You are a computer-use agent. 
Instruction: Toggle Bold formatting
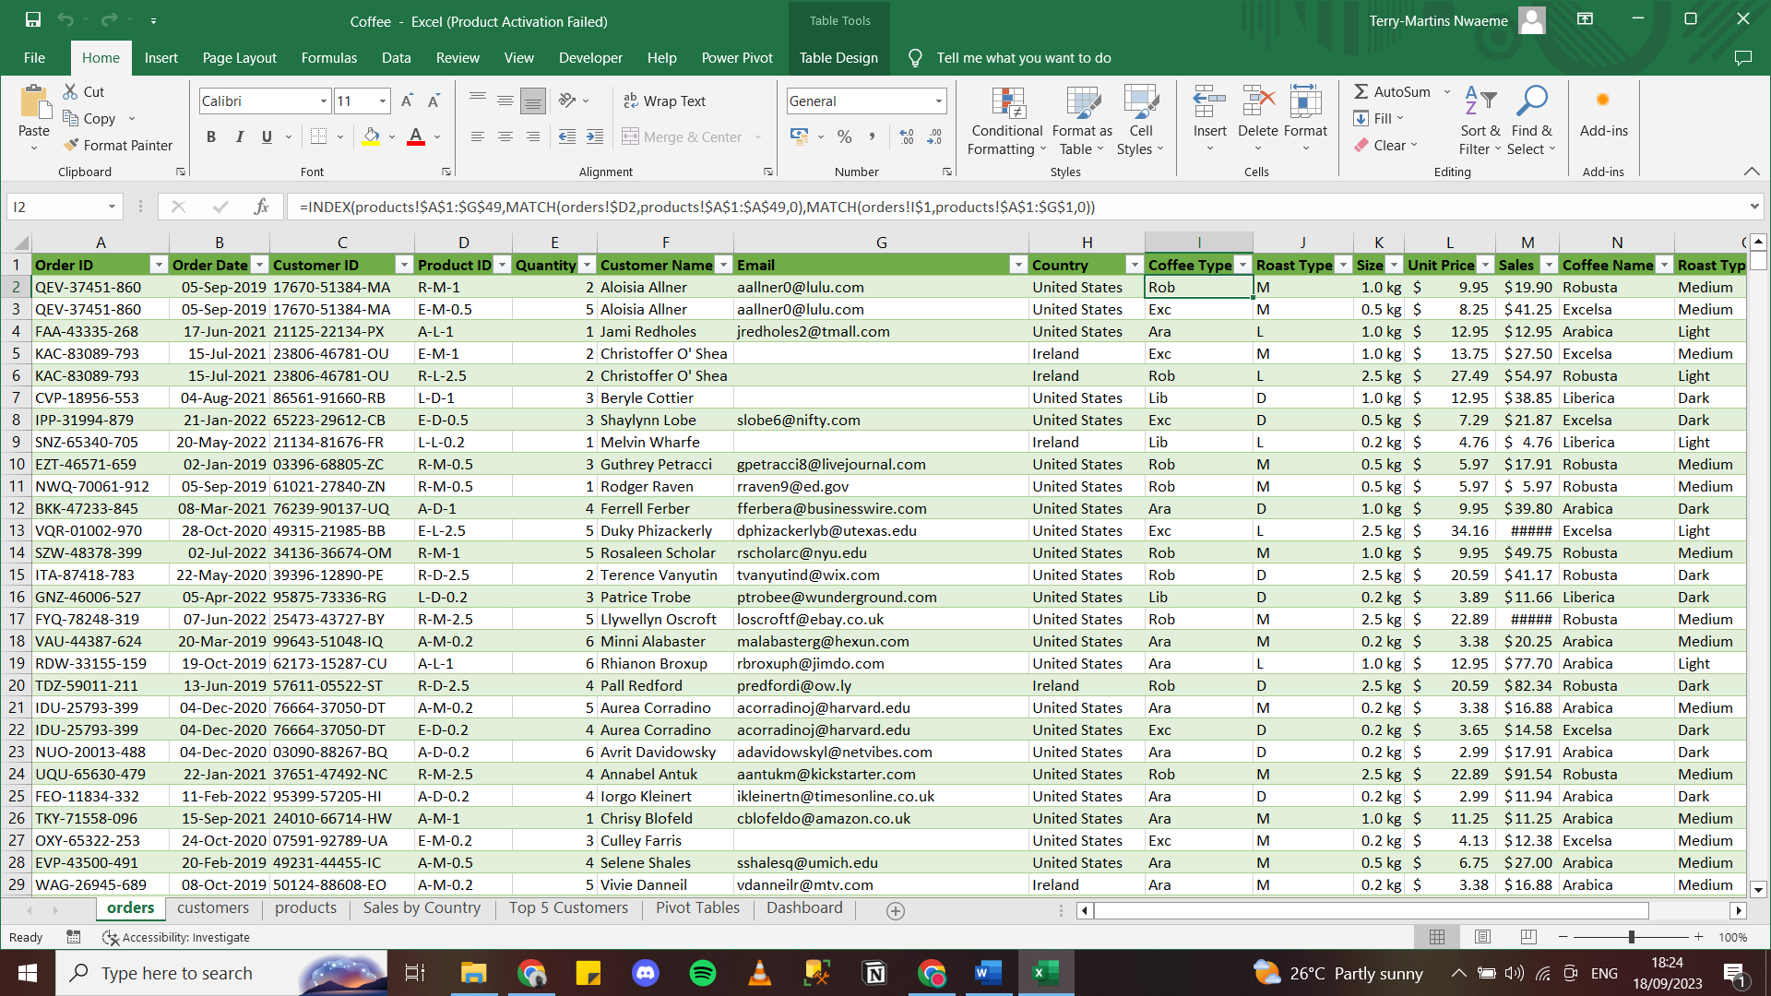click(x=211, y=136)
